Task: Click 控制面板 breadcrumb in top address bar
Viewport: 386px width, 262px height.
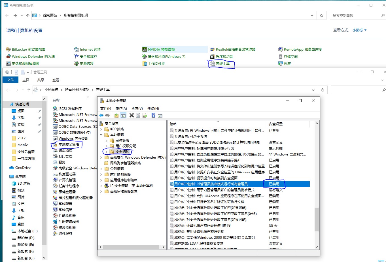Action: click(50, 15)
